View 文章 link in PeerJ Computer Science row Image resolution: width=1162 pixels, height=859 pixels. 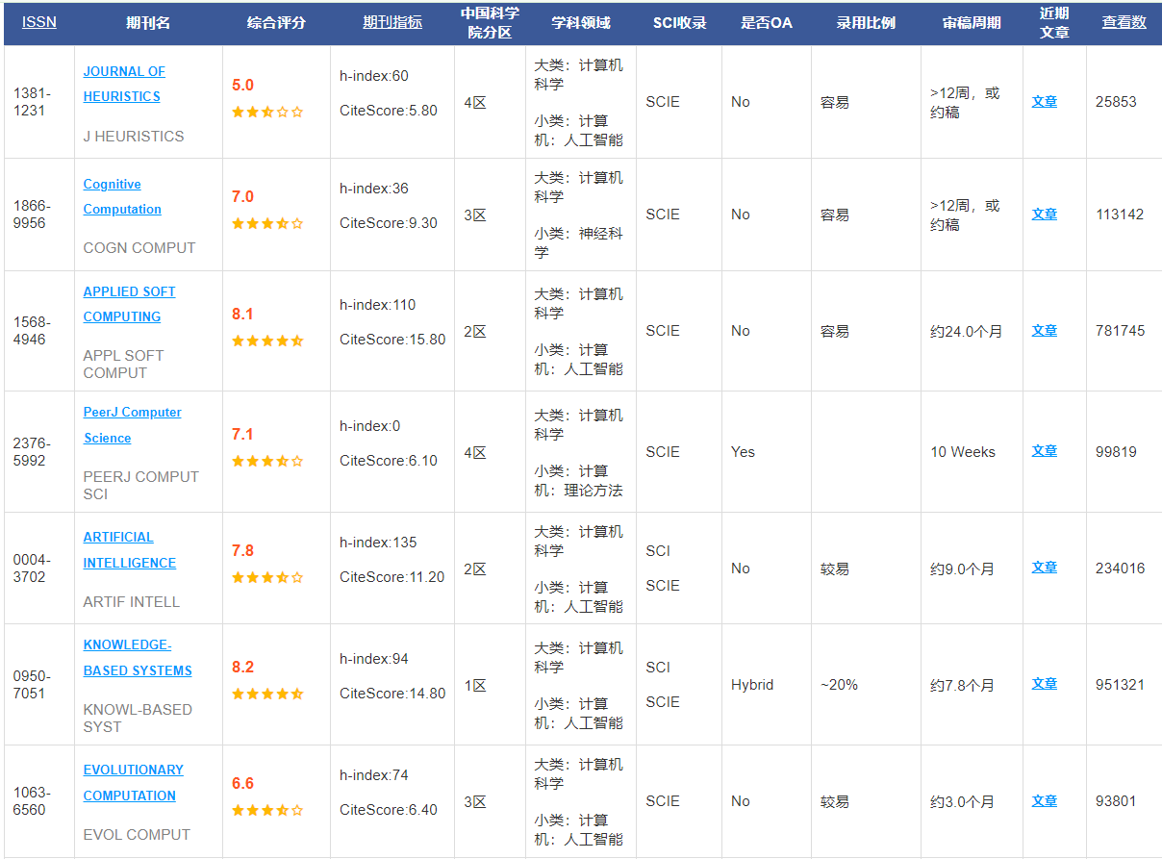click(1044, 450)
